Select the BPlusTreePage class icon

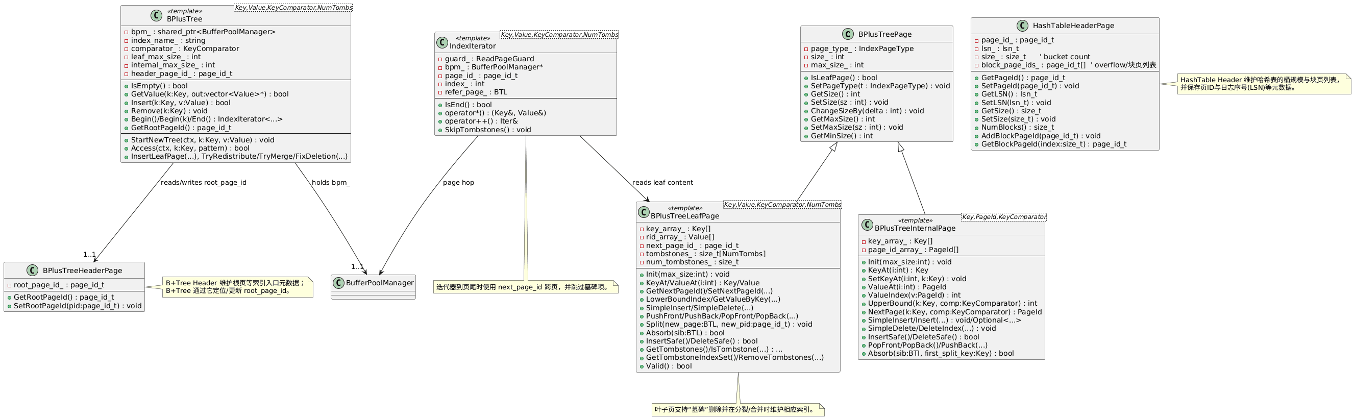point(848,34)
